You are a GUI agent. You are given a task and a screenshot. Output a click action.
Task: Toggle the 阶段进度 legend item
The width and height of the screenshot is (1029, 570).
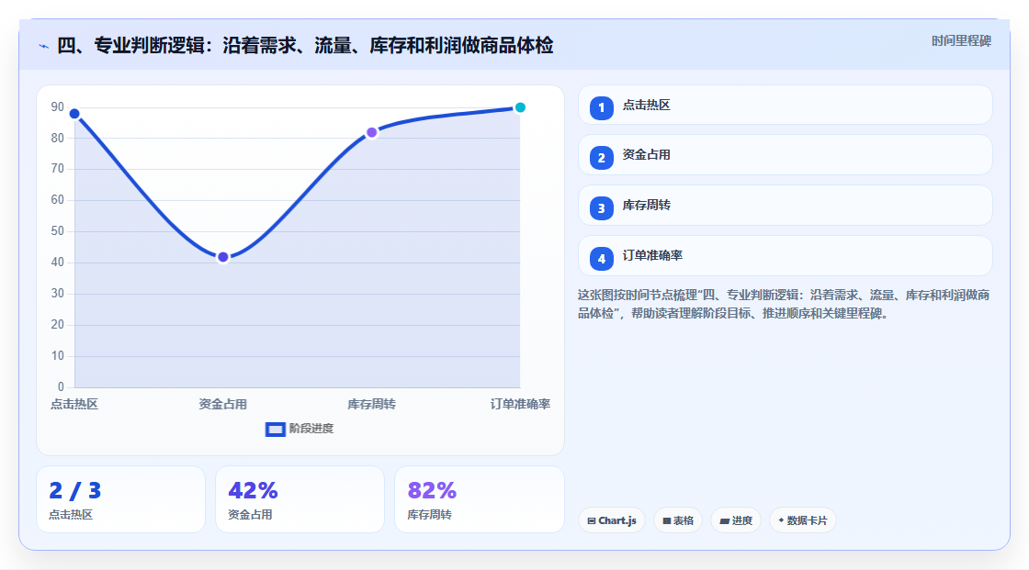[300, 429]
